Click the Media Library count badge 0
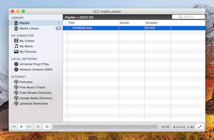This screenshot has width=214, height=140. (58, 29)
